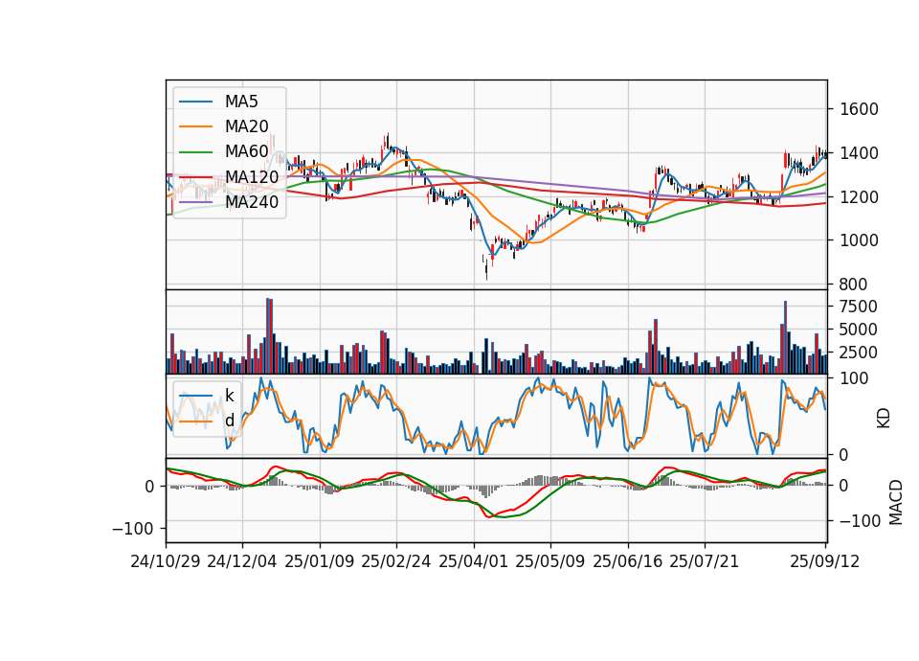Click the lowest candlestick wick near 25/04/01
Image resolution: width=919 pixels, height=661 pixels.
point(486,271)
